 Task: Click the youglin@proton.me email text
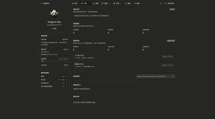pyautogui.click(x=54, y=25)
